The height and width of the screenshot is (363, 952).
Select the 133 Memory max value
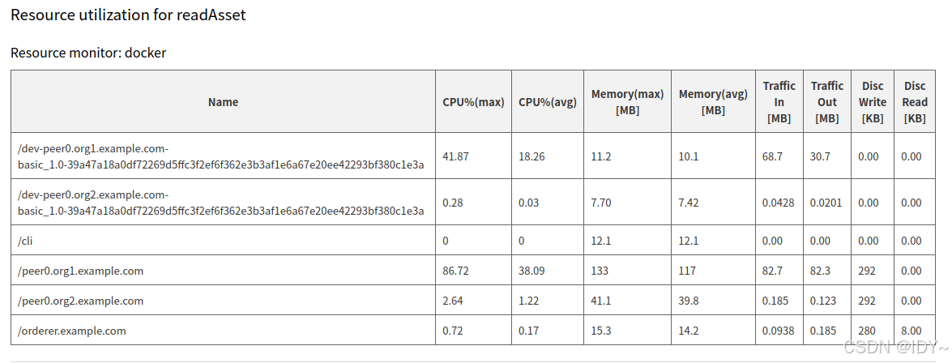click(x=600, y=271)
